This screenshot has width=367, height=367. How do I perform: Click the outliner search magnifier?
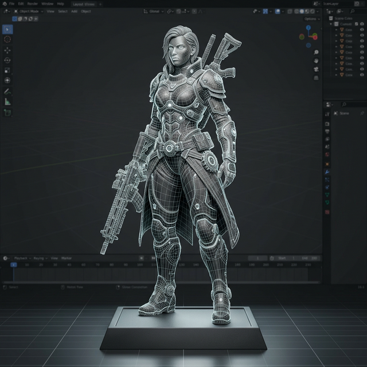point(352,11)
